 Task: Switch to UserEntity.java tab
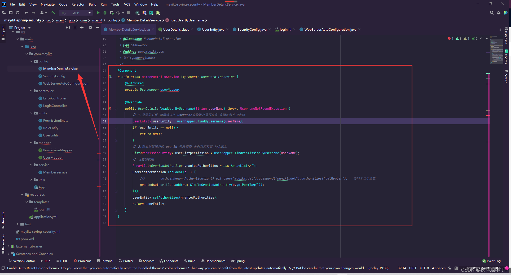(213, 29)
